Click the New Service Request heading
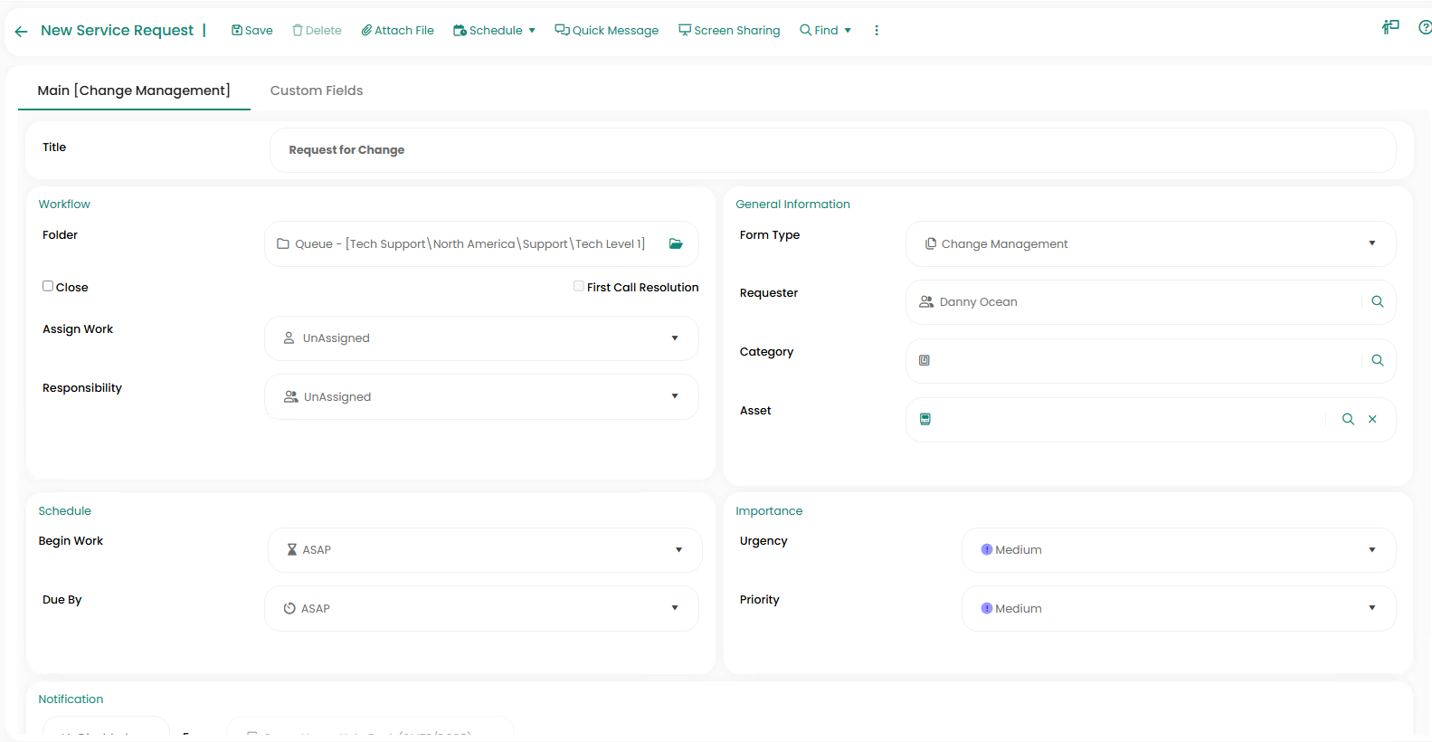1432x742 pixels. click(118, 31)
